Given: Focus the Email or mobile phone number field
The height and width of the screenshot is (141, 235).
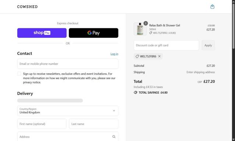Looking at the screenshot, I should (68, 64).
